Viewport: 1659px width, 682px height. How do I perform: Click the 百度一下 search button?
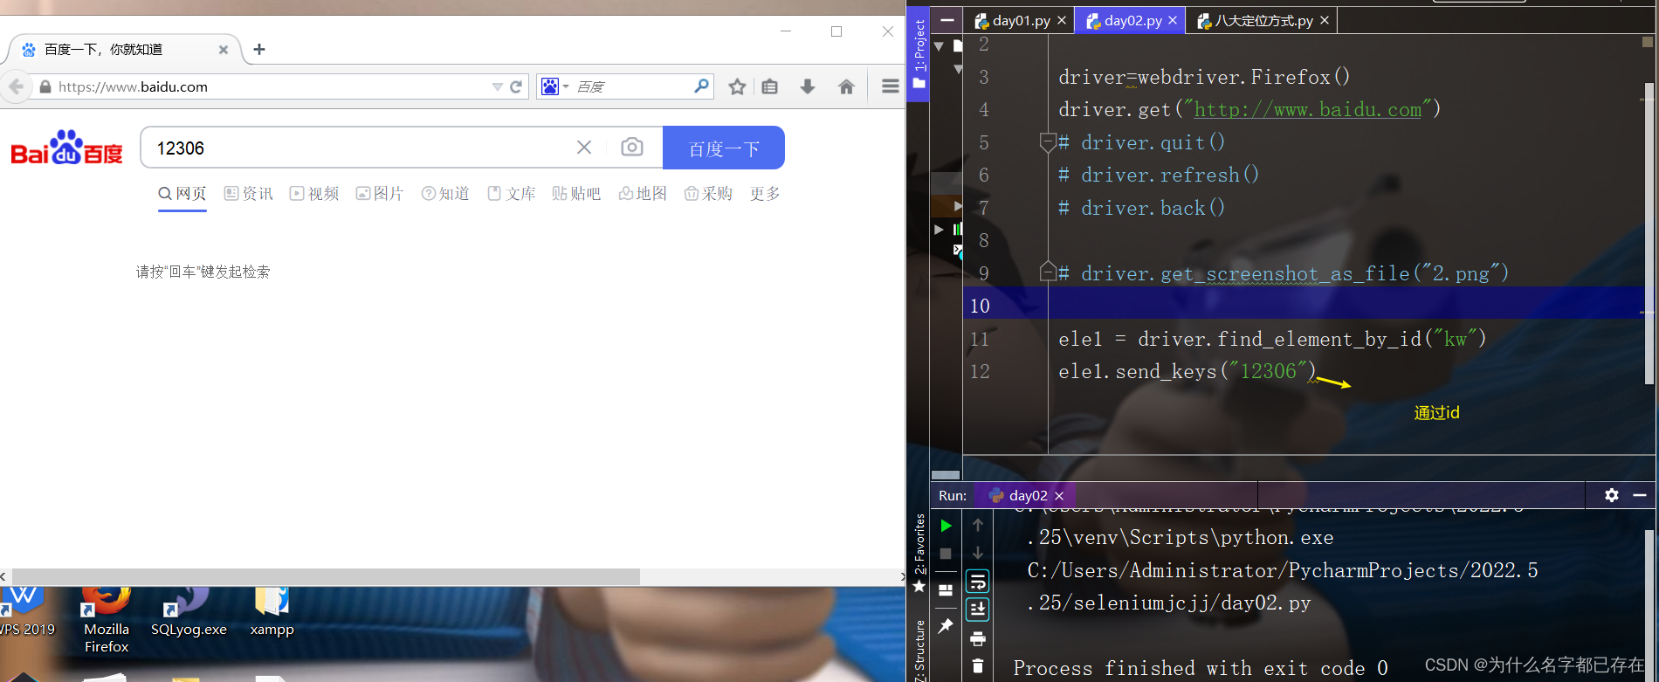click(724, 148)
